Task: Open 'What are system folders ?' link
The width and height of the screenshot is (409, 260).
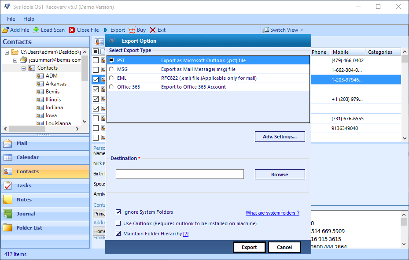Action: tap(273, 213)
